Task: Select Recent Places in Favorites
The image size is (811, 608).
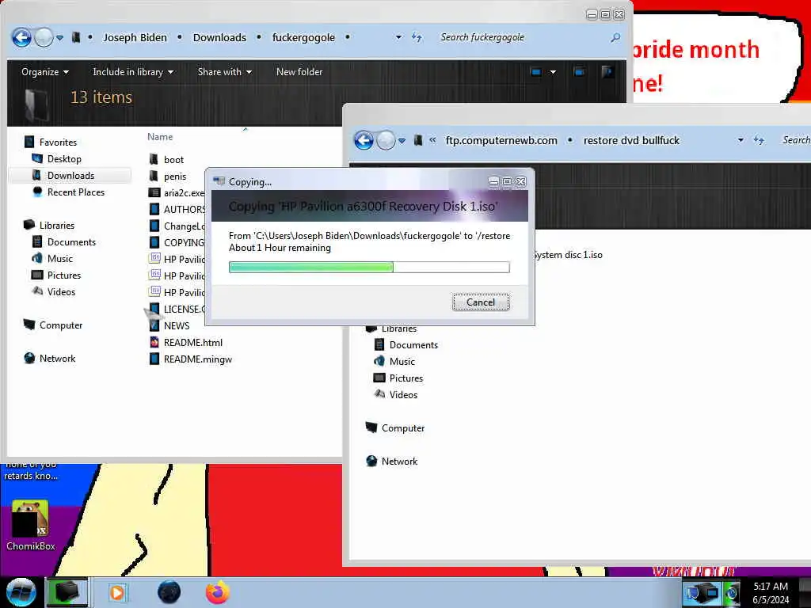Action: click(76, 192)
